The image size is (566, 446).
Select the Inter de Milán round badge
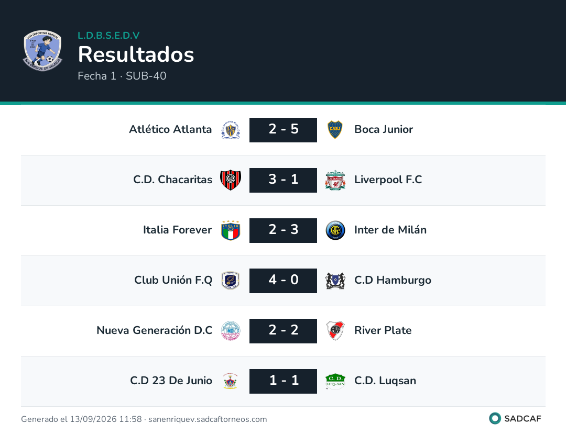pos(335,230)
